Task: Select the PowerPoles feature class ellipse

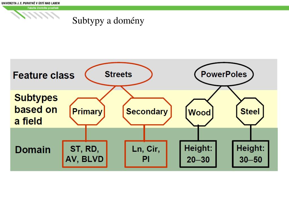Action: (224, 74)
